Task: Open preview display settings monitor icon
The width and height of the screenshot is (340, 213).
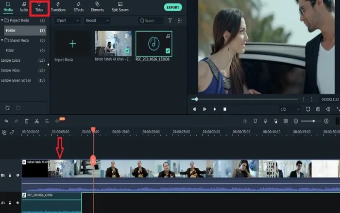Action: tap(308, 109)
